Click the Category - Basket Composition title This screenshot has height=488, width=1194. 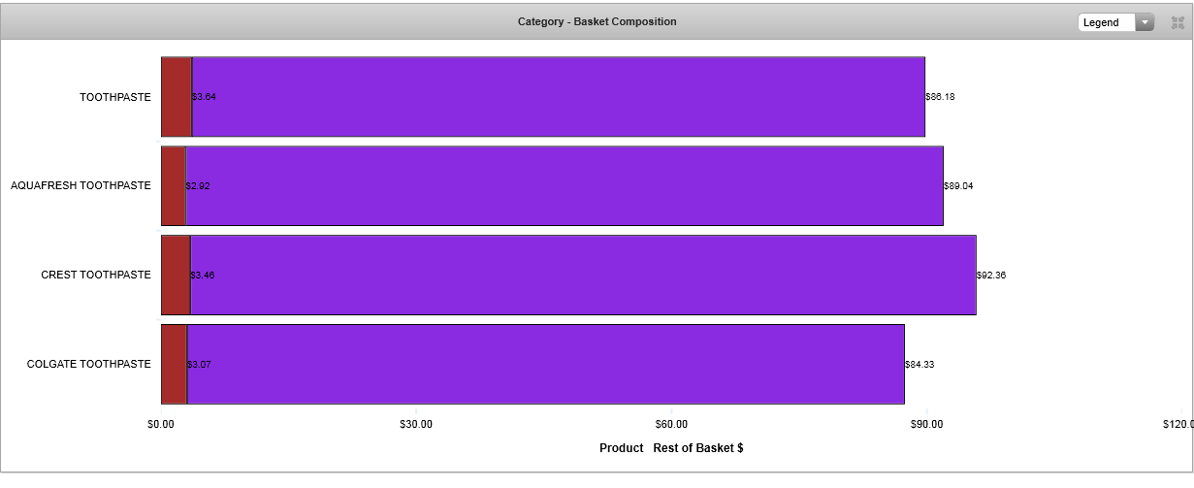pos(597,21)
